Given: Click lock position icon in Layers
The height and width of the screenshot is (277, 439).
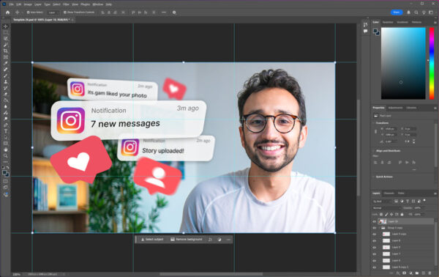Looking at the screenshot, I should pyautogui.click(x=391, y=214).
